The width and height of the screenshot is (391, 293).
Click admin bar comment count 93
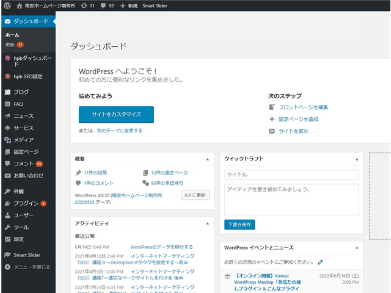point(111,5)
